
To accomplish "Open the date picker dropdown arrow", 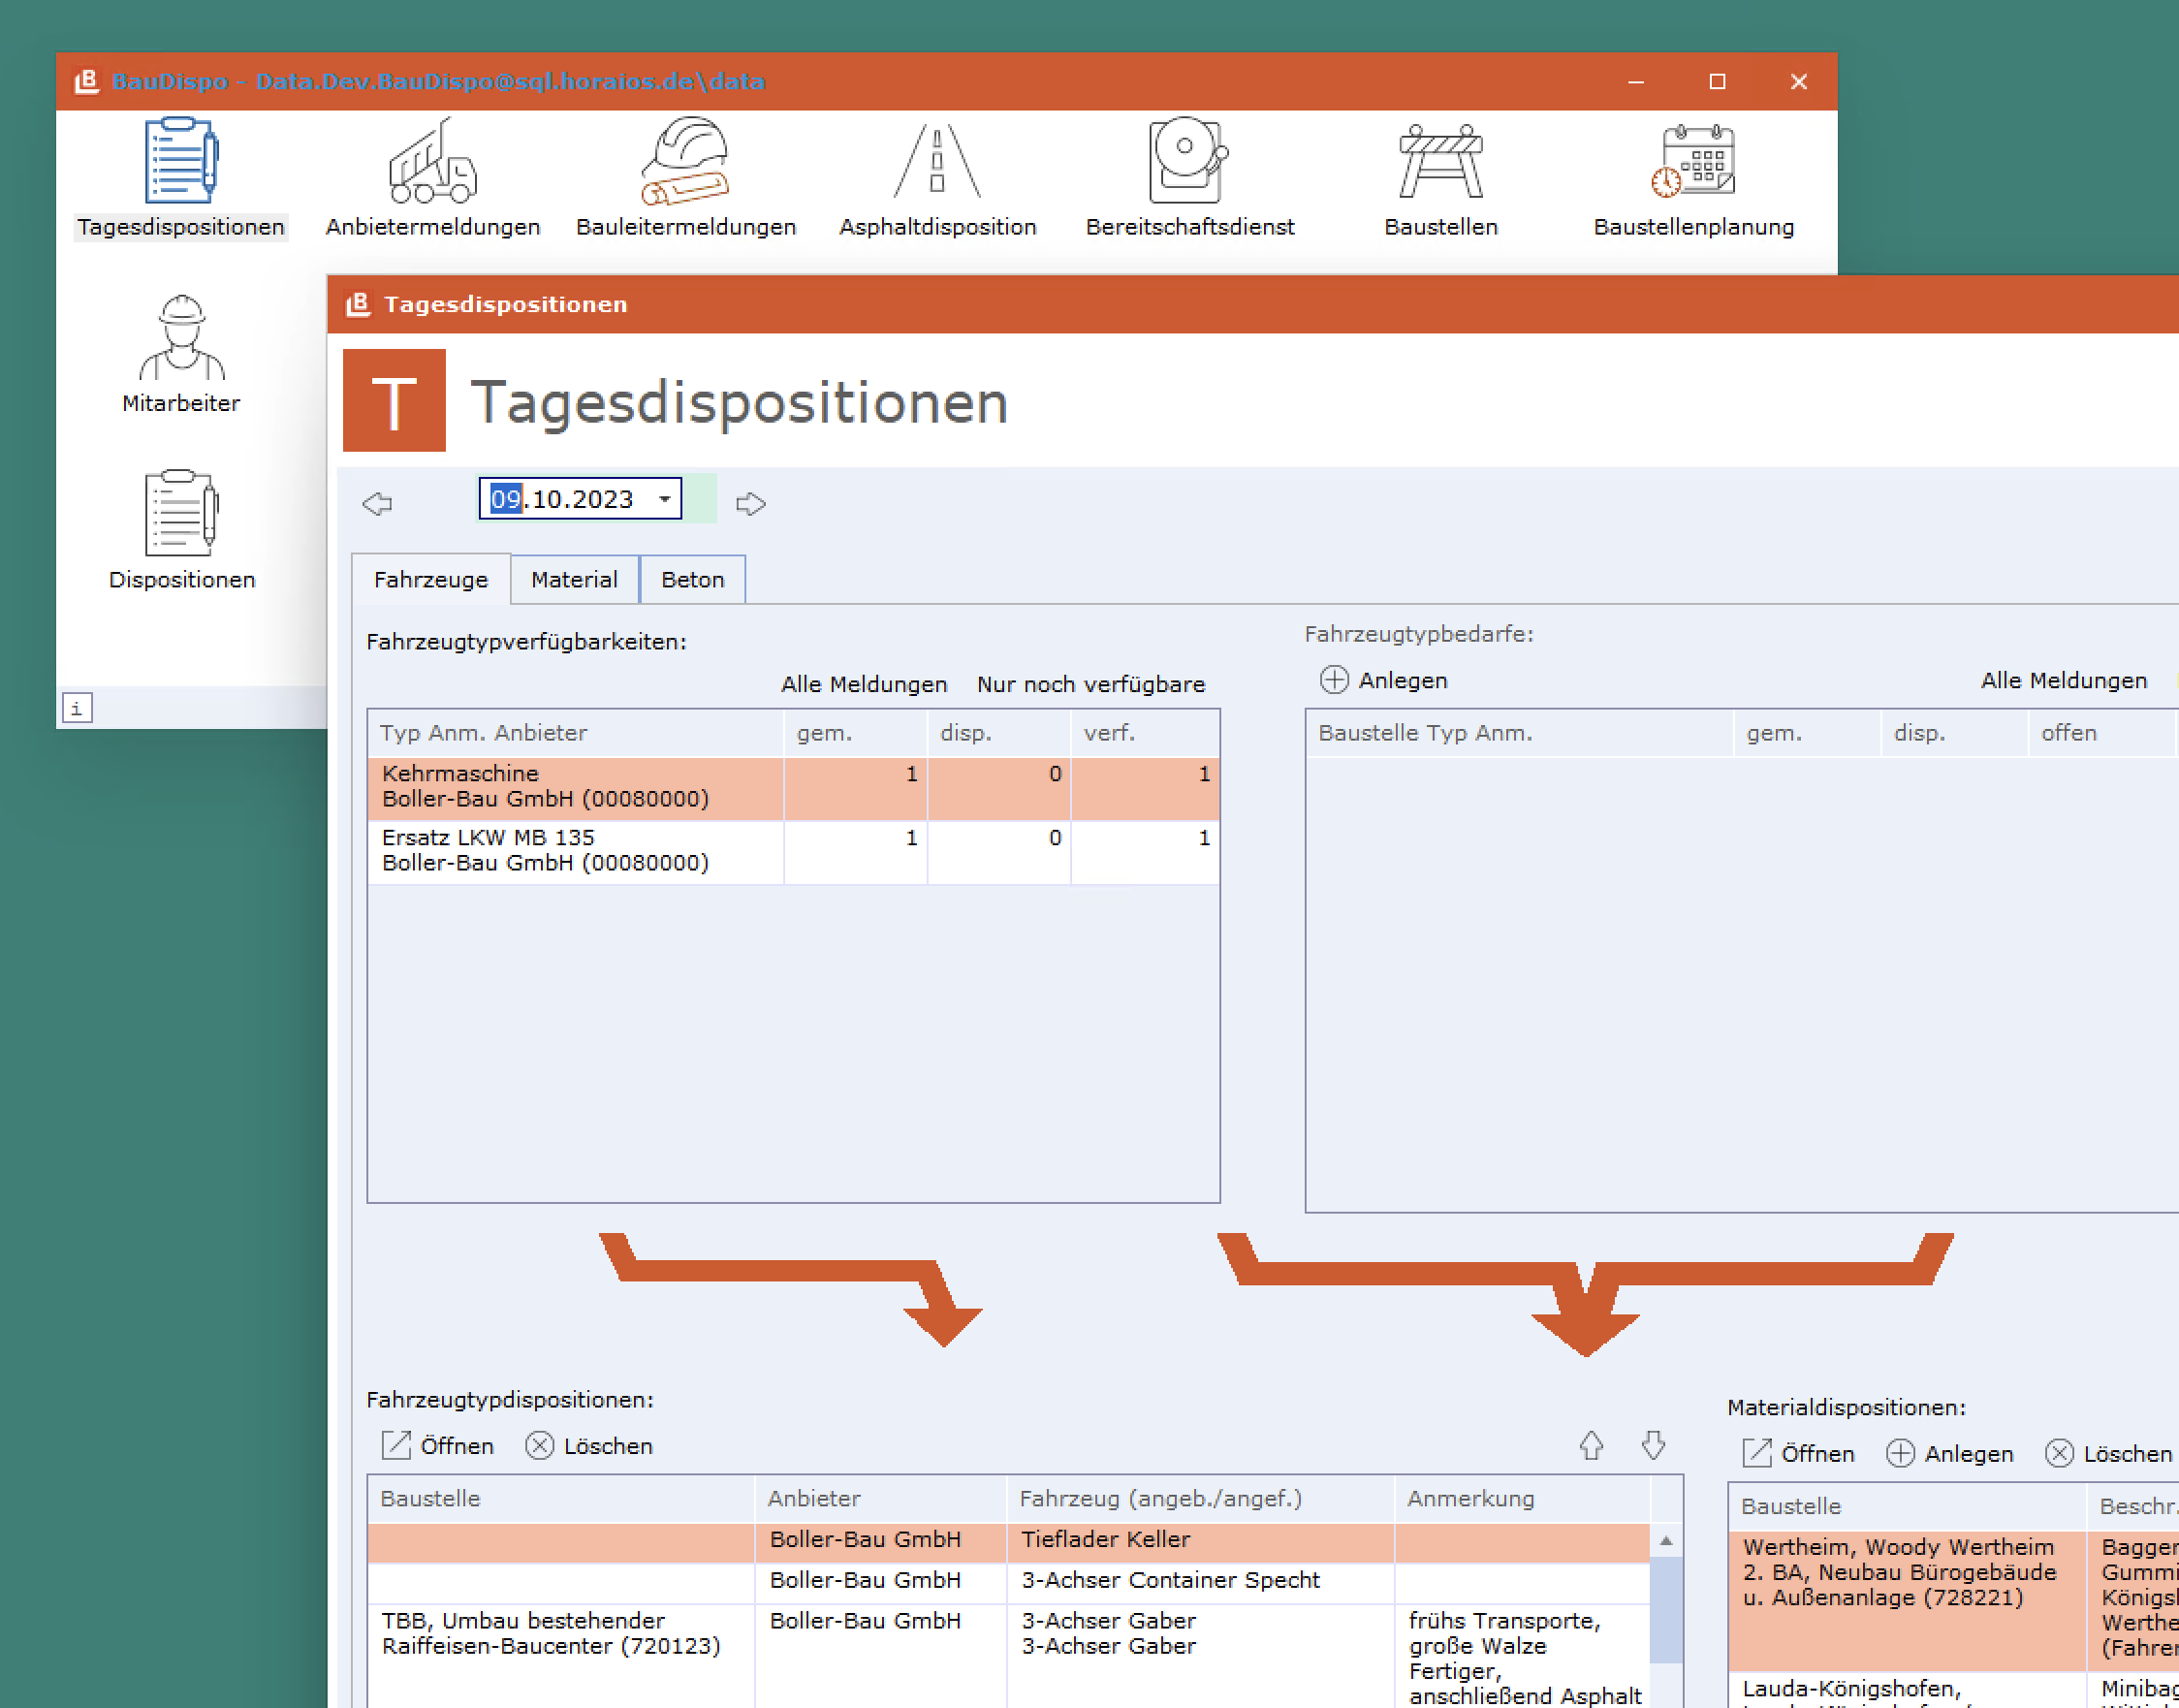I will pyautogui.click(x=664, y=499).
